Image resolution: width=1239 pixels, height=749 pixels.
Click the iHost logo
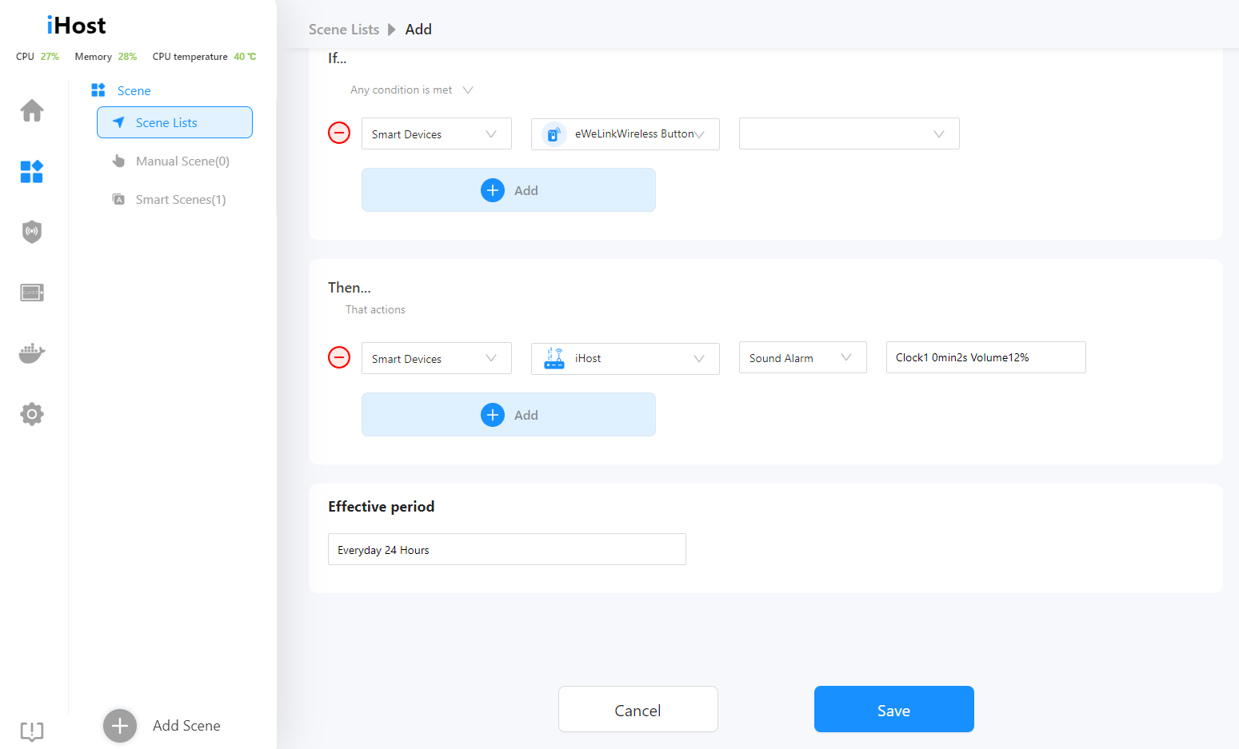click(76, 26)
